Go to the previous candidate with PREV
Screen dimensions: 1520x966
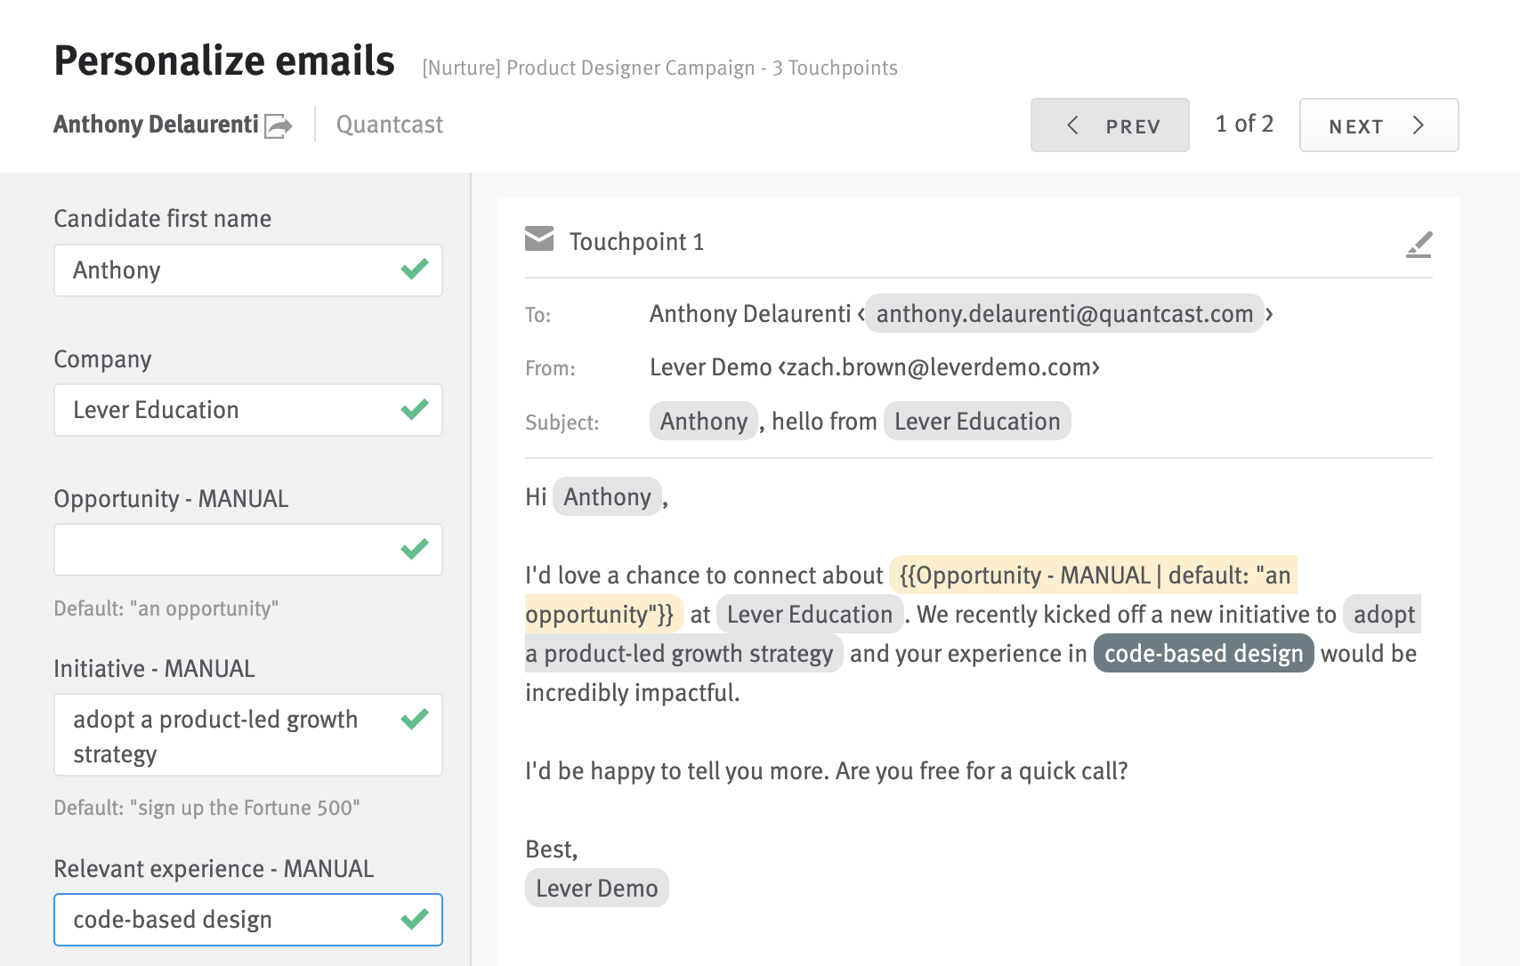click(x=1110, y=125)
